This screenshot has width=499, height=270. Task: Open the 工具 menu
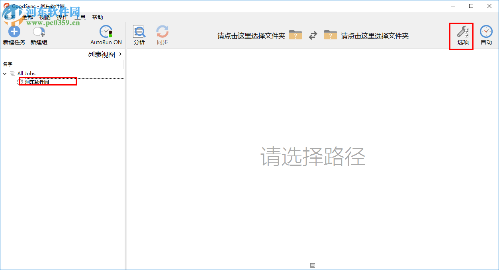(x=80, y=17)
